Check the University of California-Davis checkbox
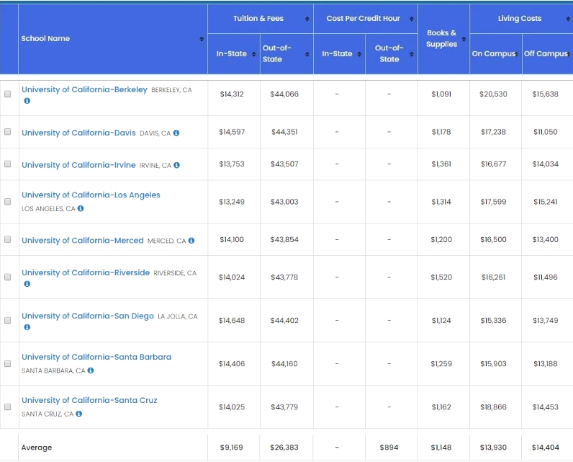 [x=7, y=132]
